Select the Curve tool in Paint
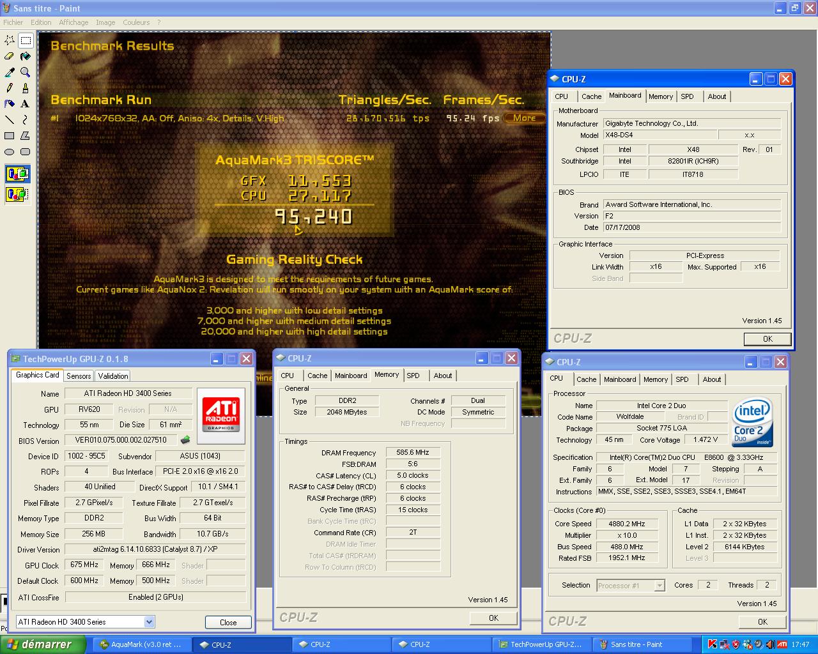This screenshot has width=818, height=654. pyautogui.click(x=26, y=119)
